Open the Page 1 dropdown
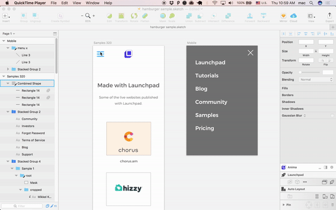 click(x=8, y=34)
